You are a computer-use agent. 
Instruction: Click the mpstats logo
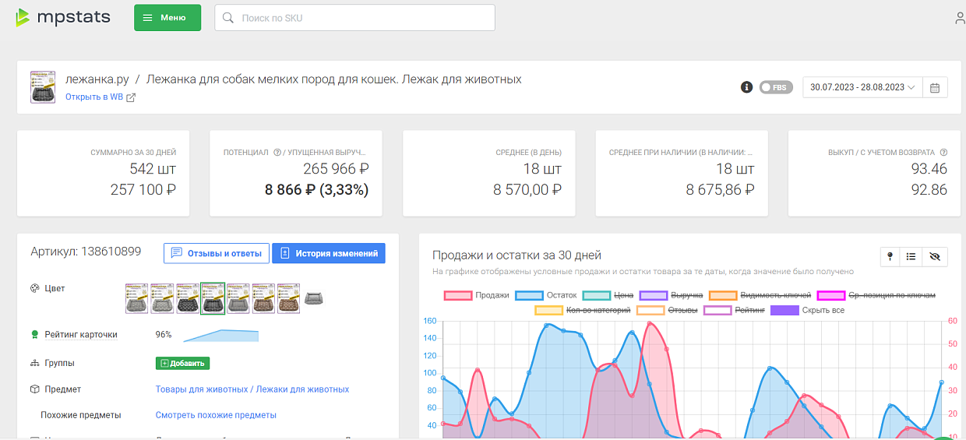click(x=62, y=17)
